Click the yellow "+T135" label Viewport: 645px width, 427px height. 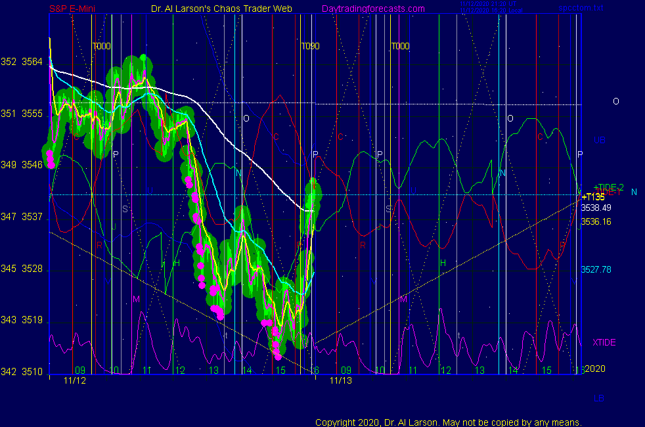coord(592,197)
